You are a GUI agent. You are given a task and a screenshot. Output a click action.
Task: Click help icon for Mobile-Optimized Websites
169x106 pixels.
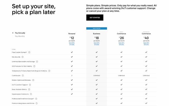tap(34, 80)
